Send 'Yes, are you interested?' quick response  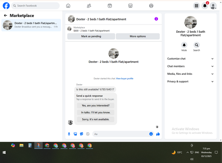[95, 105]
